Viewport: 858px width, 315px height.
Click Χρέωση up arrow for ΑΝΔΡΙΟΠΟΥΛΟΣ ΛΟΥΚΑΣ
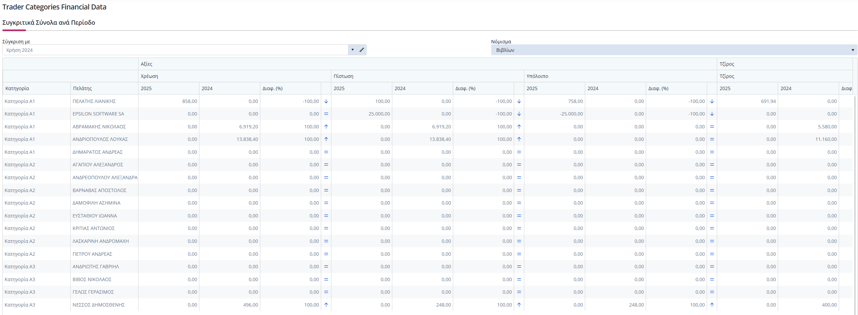pyautogui.click(x=326, y=139)
